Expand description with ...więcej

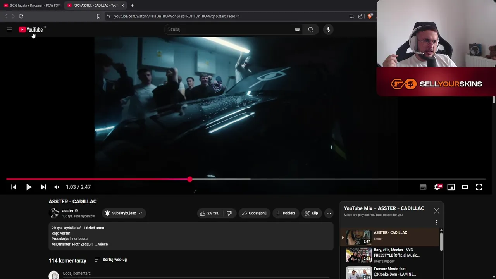pyautogui.click(x=102, y=245)
